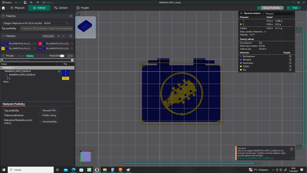Collapse the Barevné schéma legend panel

241,13
